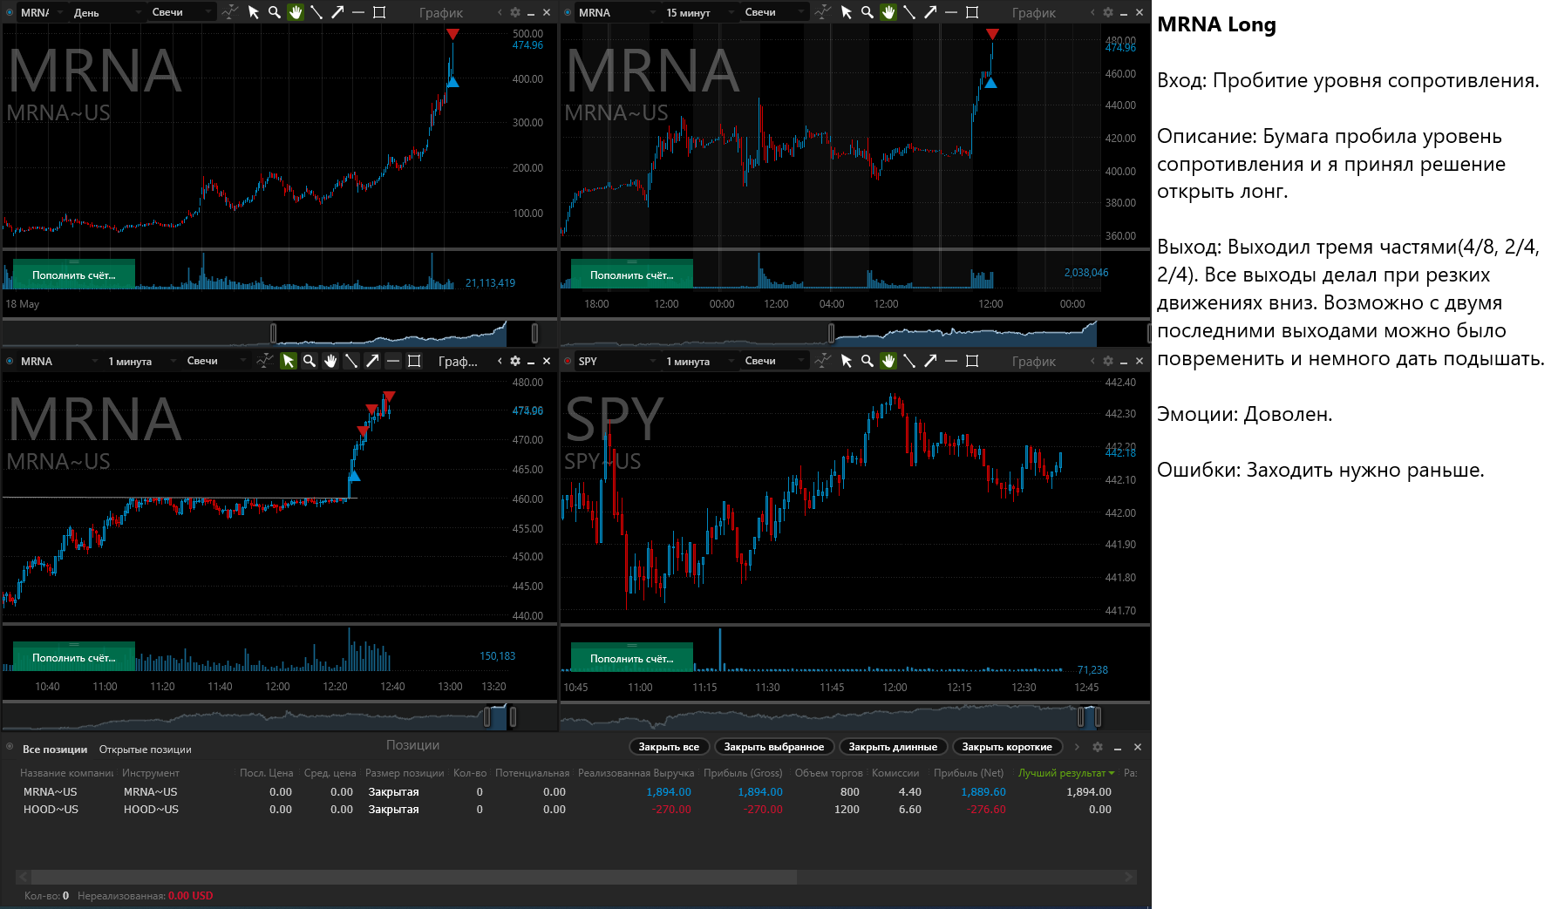Click right handle of SPY chart range slider
This screenshot has width=1558, height=909.
pos(1098,716)
